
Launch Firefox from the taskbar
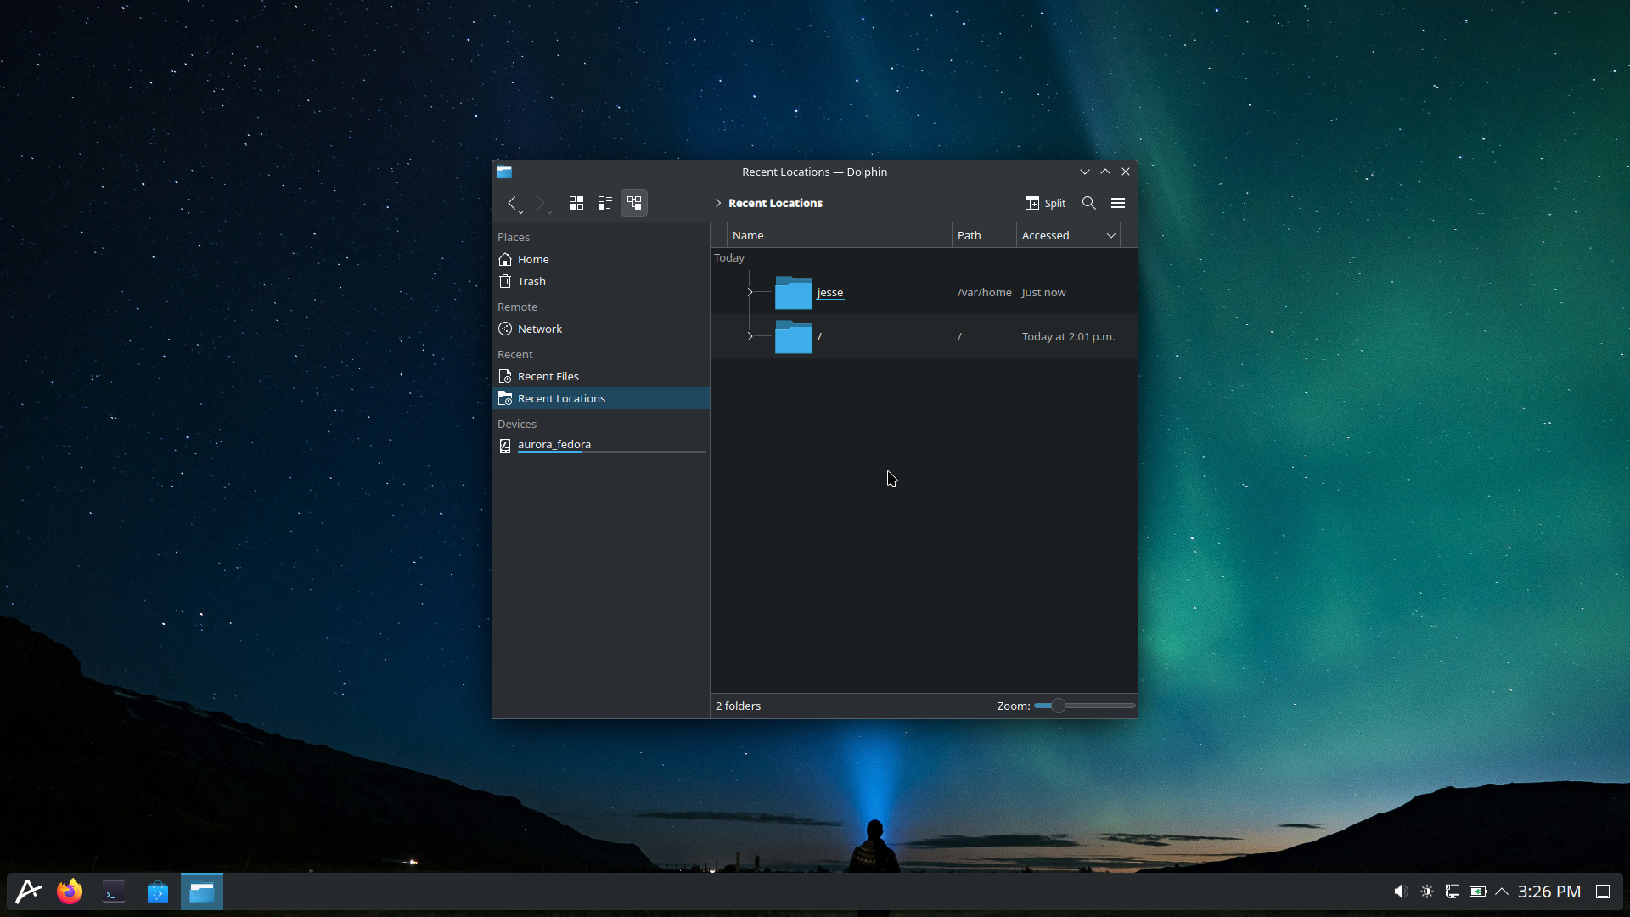tap(70, 892)
